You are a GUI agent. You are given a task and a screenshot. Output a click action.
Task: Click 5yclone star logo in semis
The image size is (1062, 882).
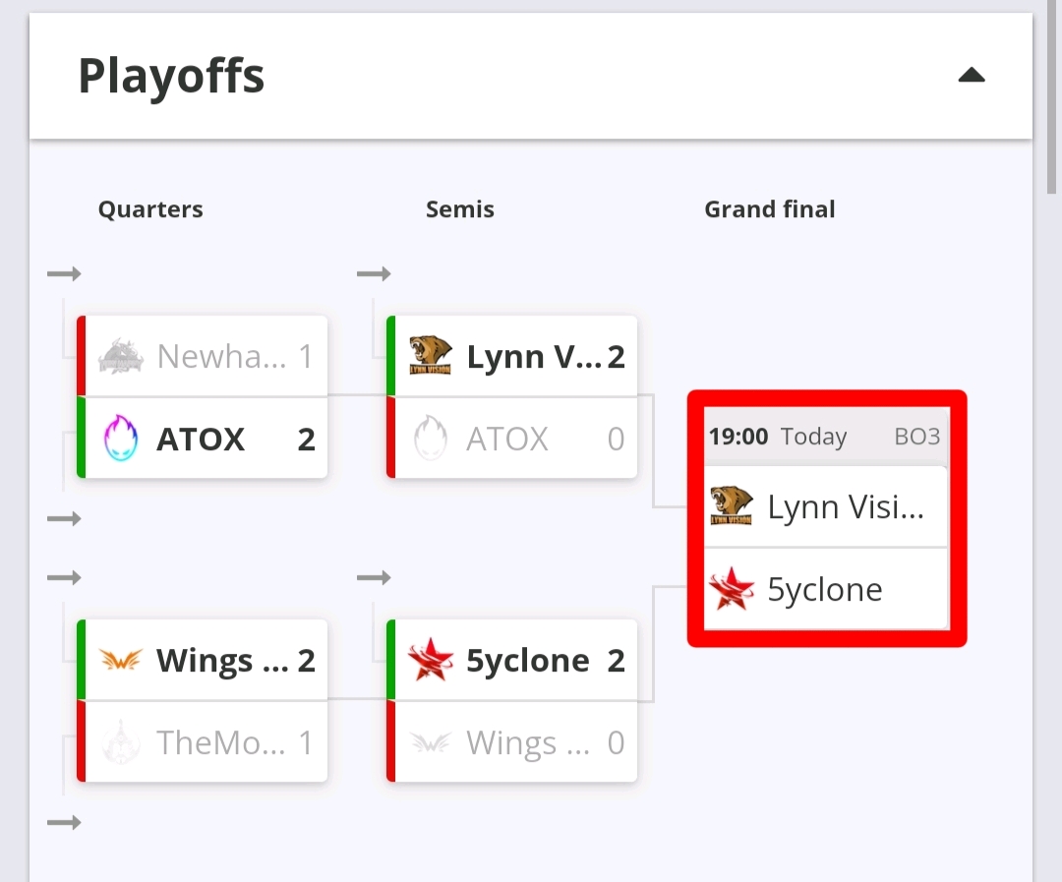point(430,659)
